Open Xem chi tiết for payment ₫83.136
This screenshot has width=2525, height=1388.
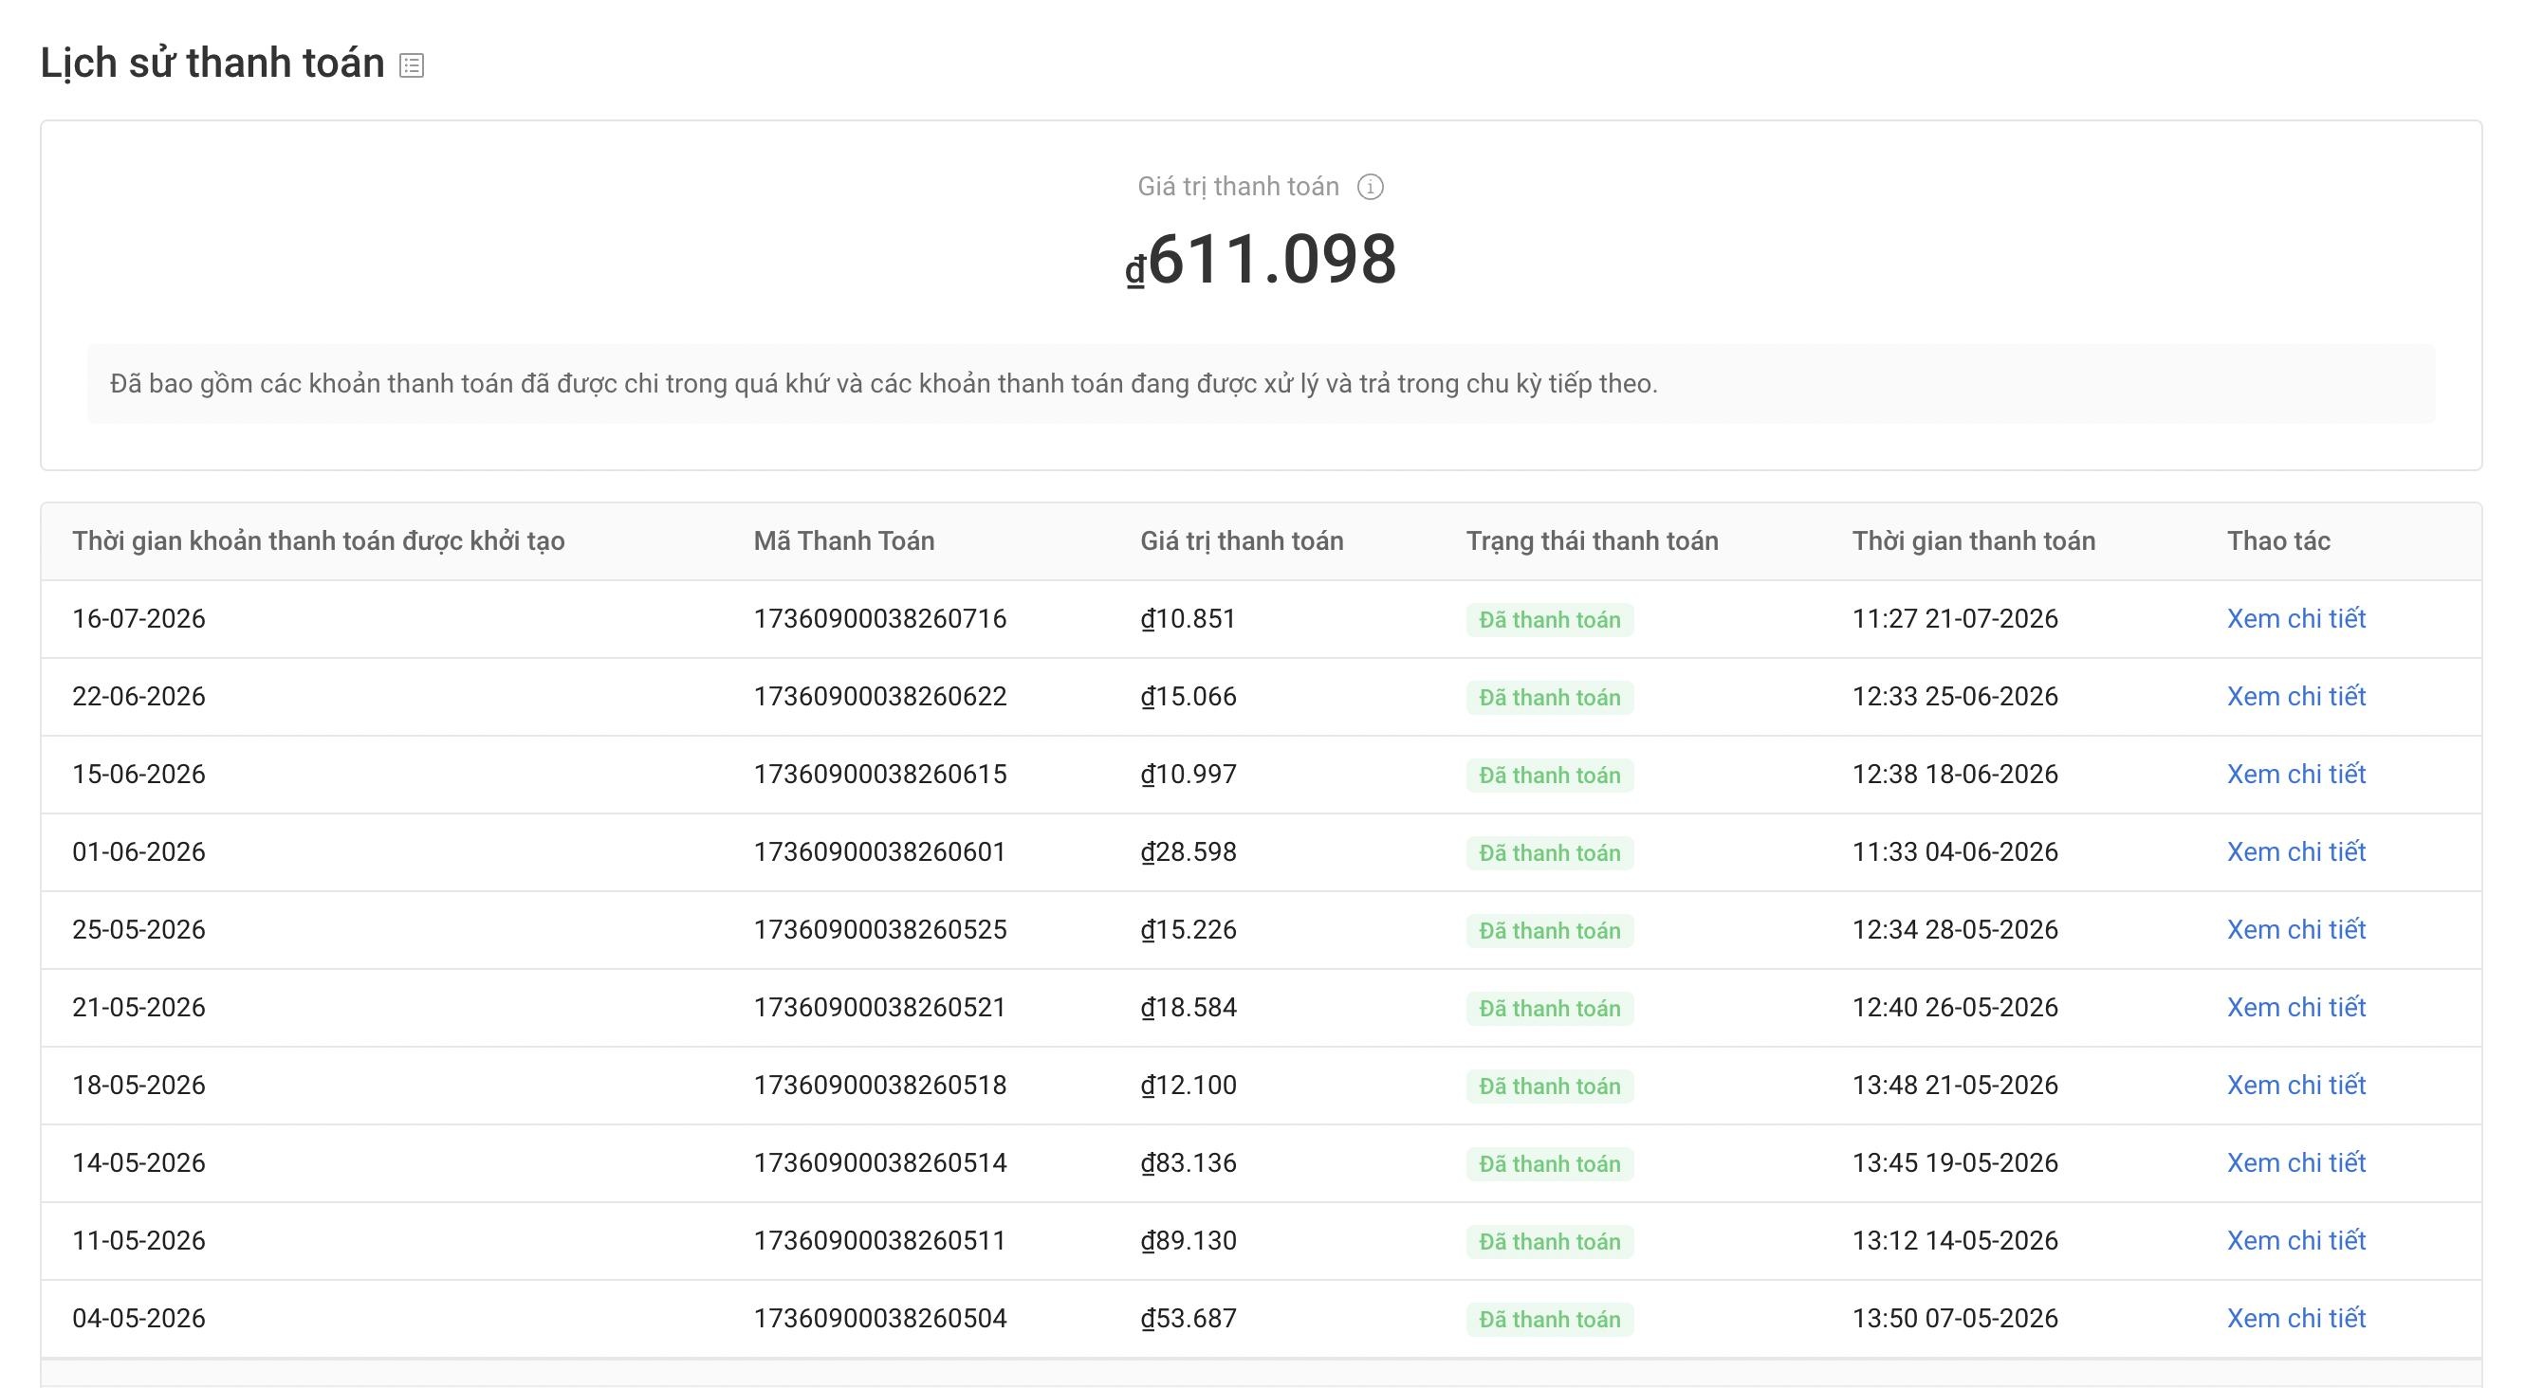click(x=2295, y=1162)
